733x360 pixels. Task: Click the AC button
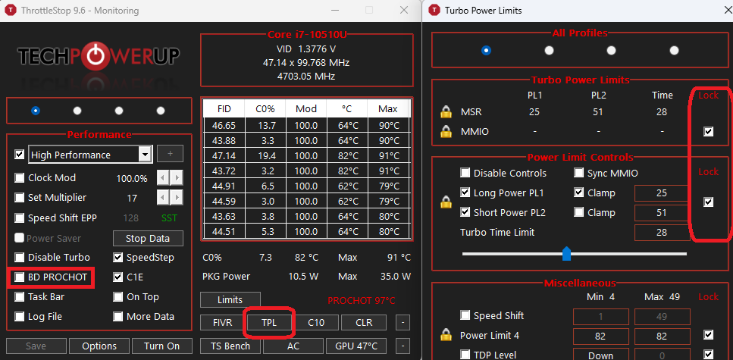click(x=293, y=346)
